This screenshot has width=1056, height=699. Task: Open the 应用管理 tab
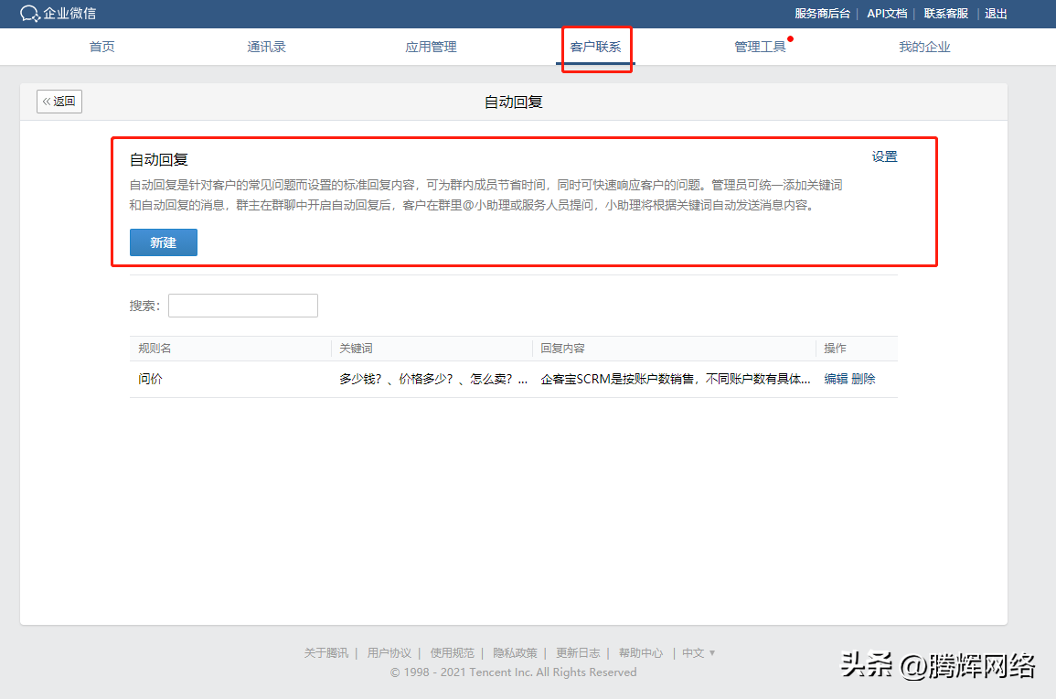click(431, 47)
